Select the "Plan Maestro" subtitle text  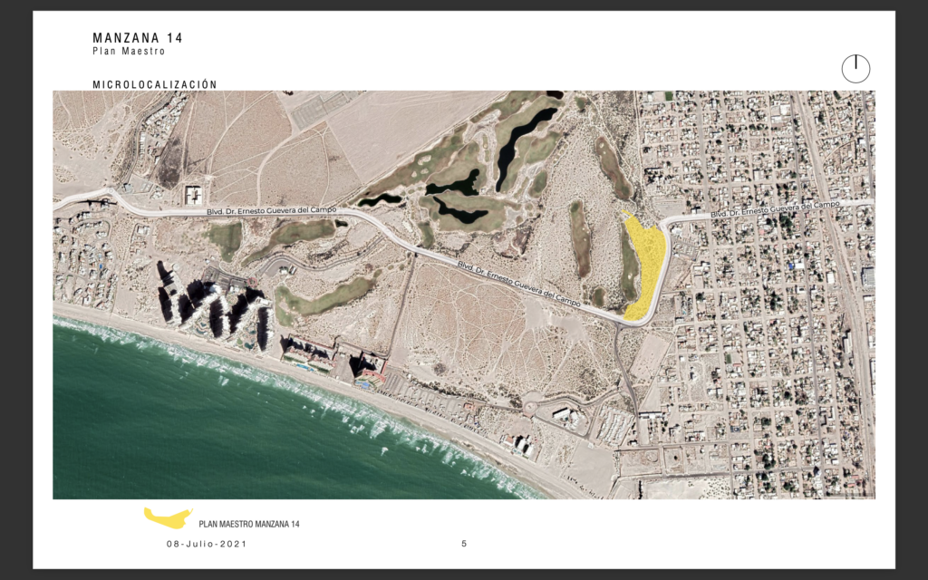coord(129,52)
